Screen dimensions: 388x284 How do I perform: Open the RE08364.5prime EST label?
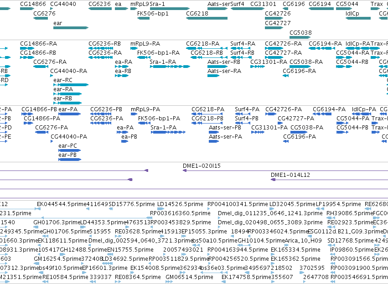coord(138,277)
